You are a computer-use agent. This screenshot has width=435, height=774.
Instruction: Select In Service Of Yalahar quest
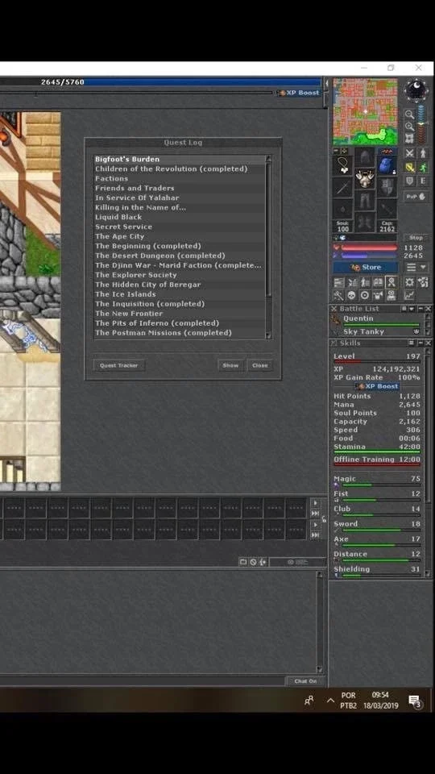pyautogui.click(x=180, y=198)
